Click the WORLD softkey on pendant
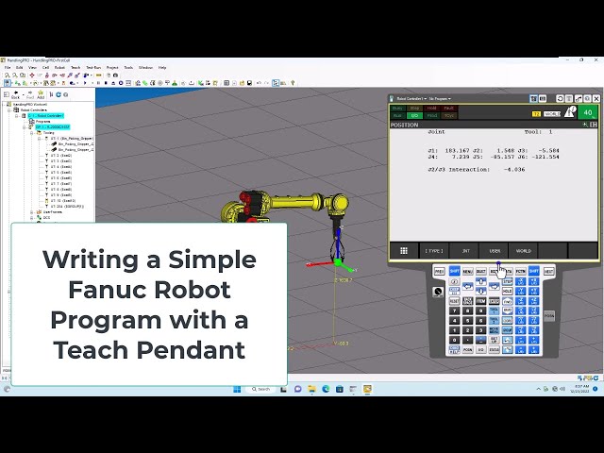 (524, 251)
